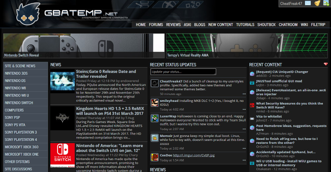
Task: Select MICROSOFT XBOX 360 in sidebar
Action: (25, 147)
